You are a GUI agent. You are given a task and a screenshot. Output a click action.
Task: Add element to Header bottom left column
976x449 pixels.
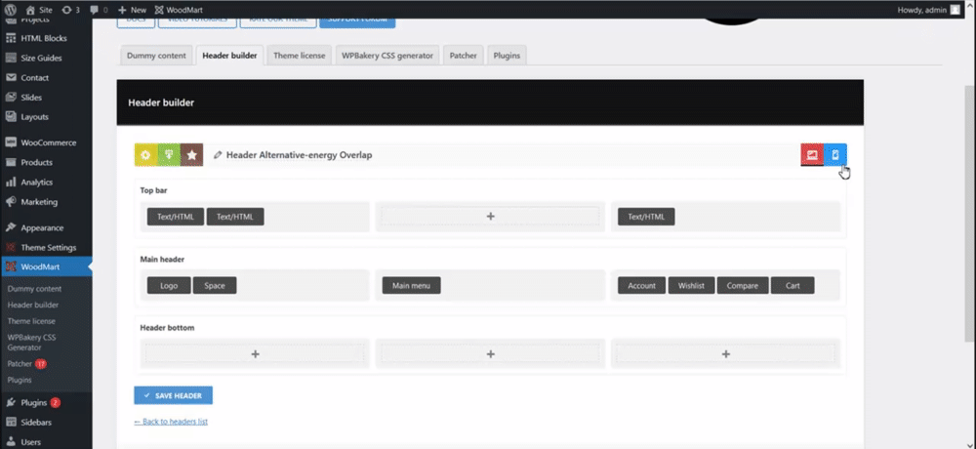point(255,354)
